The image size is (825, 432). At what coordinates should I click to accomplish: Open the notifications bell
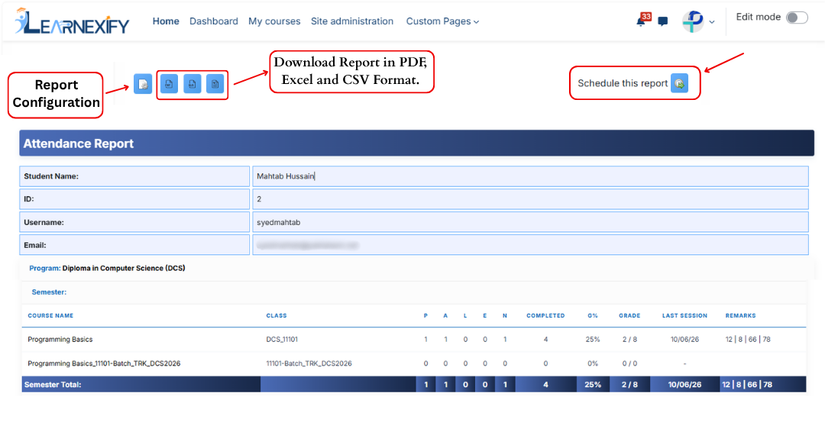[x=641, y=21]
